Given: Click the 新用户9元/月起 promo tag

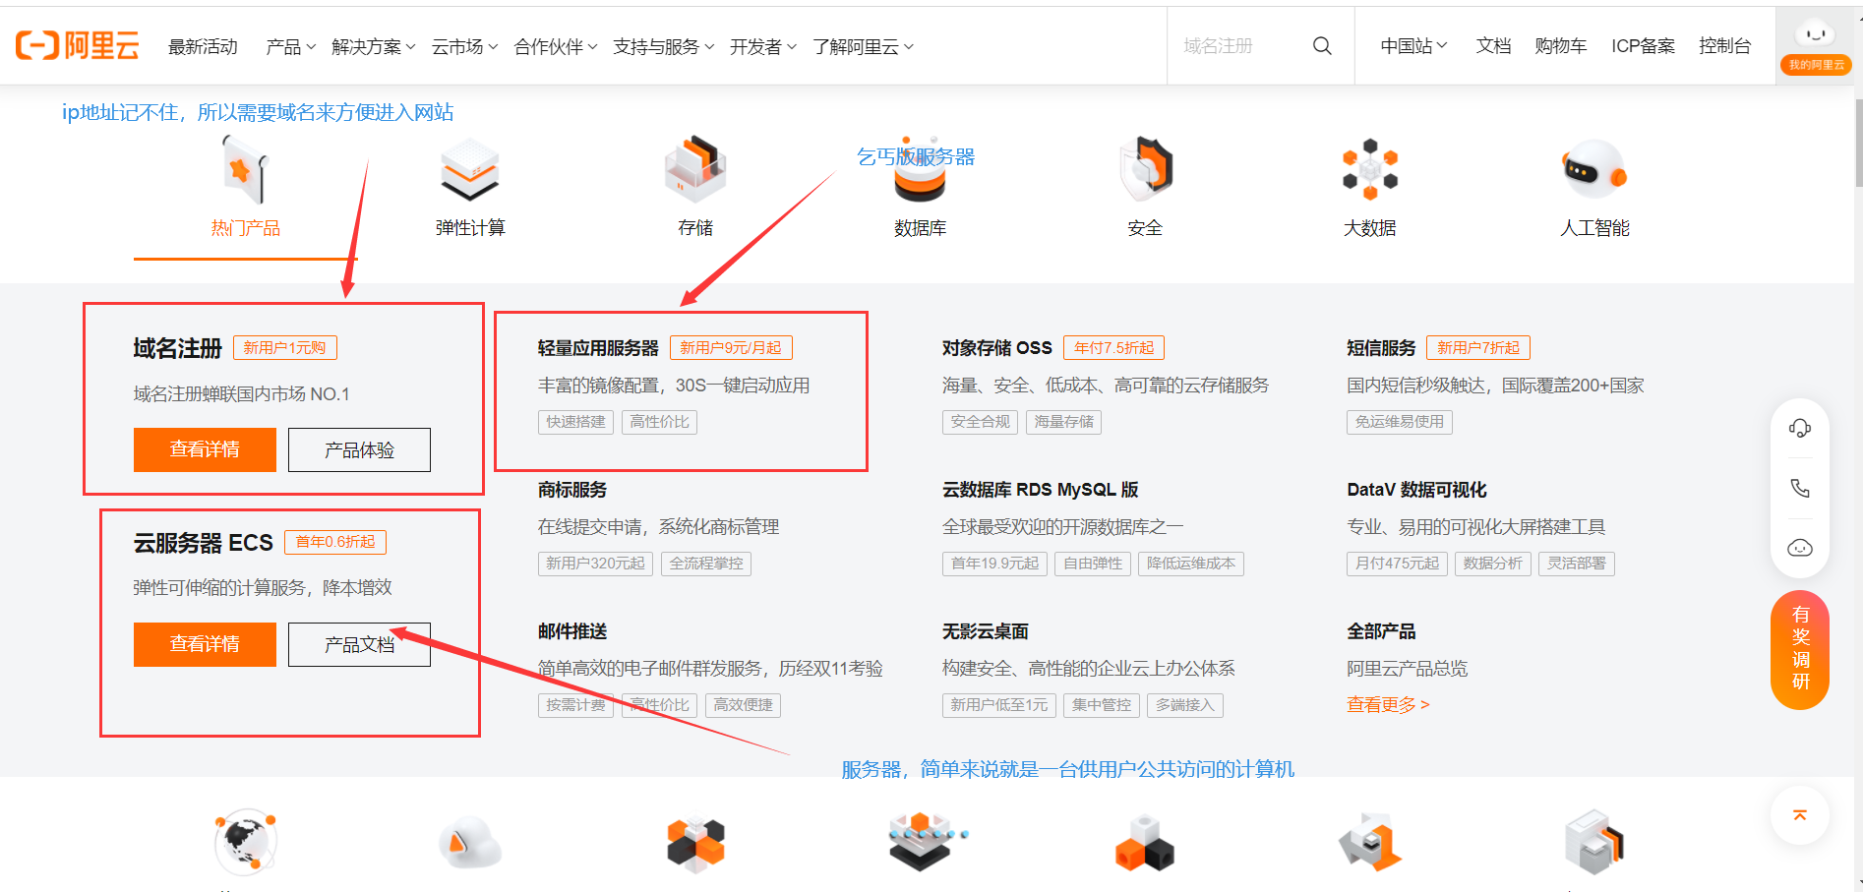Looking at the screenshot, I should [x=731, y=347].
